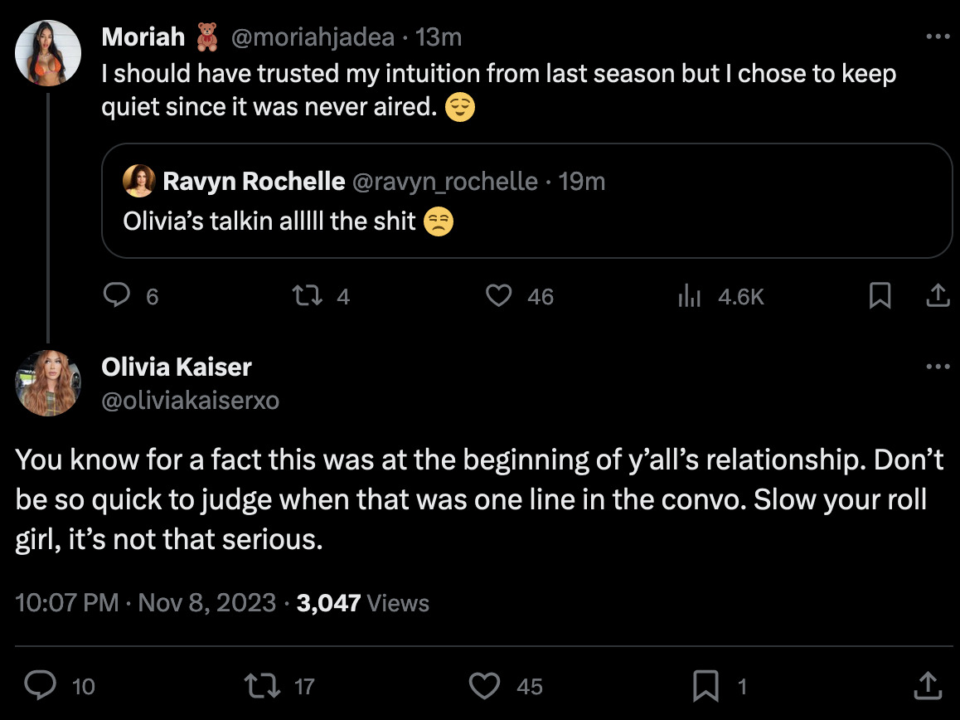Like Olivia Kaiser's tweet
Image resolution: width=960 pixels, height=720 pixels.
(484, 686)
